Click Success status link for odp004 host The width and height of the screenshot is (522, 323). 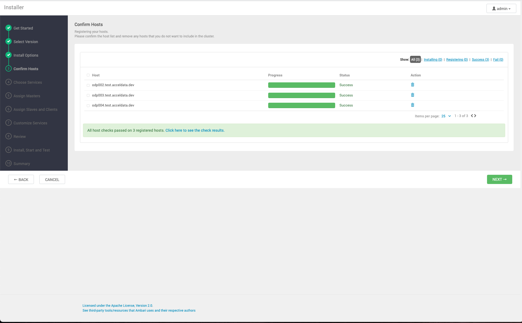click(x=346, y=105)
